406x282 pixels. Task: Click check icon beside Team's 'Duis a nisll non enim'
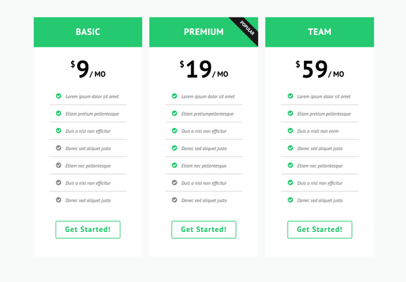(290, 131)
